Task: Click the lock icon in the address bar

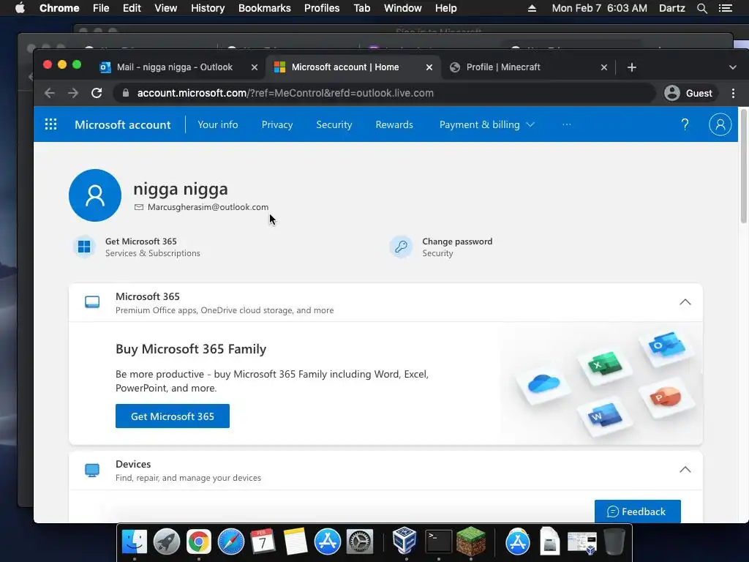Action: (x=126, y=93)
